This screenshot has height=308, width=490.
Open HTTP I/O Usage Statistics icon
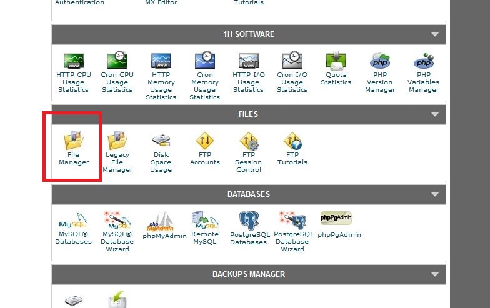pos(249,61)
